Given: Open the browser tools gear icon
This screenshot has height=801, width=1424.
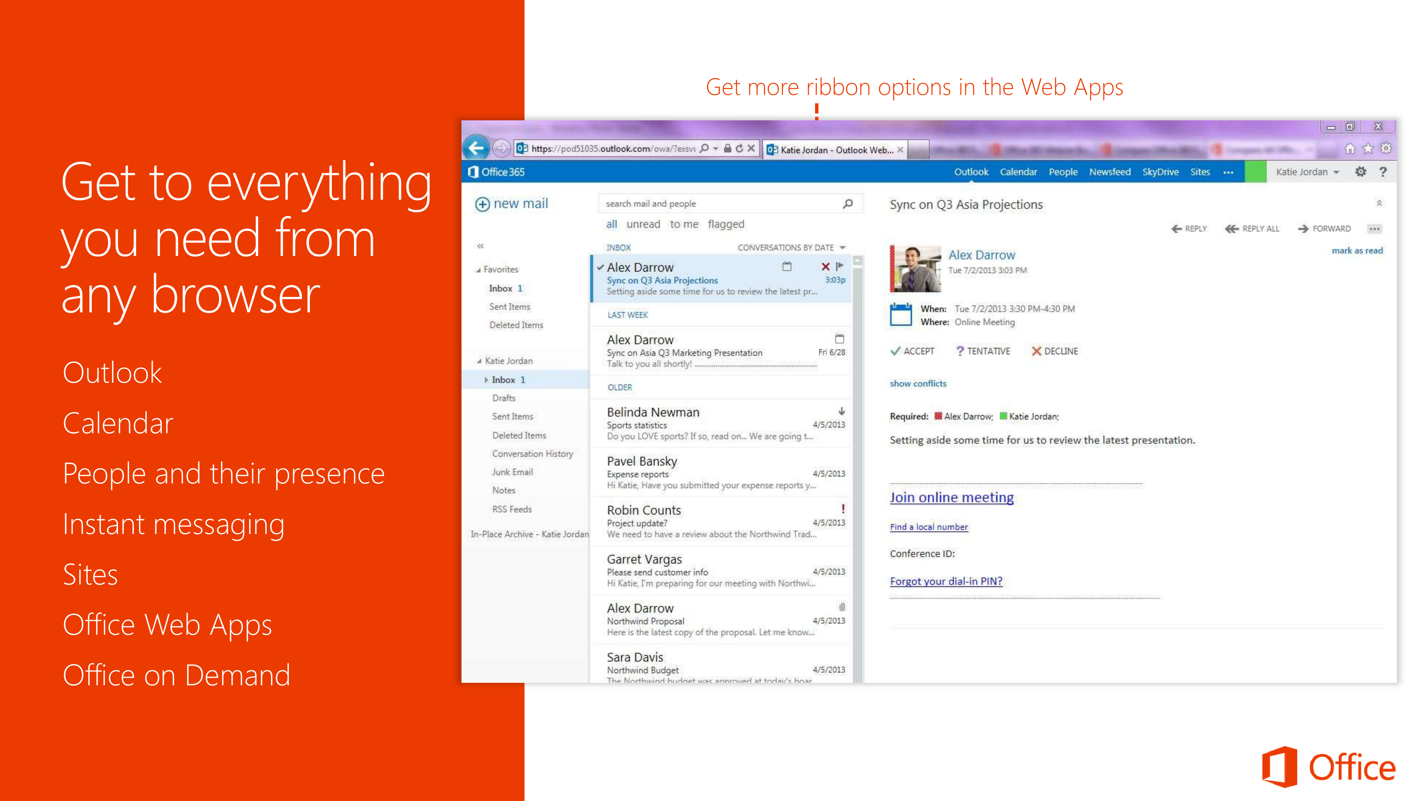Looking at the screenshot, I should click(x=1386, y=148).
